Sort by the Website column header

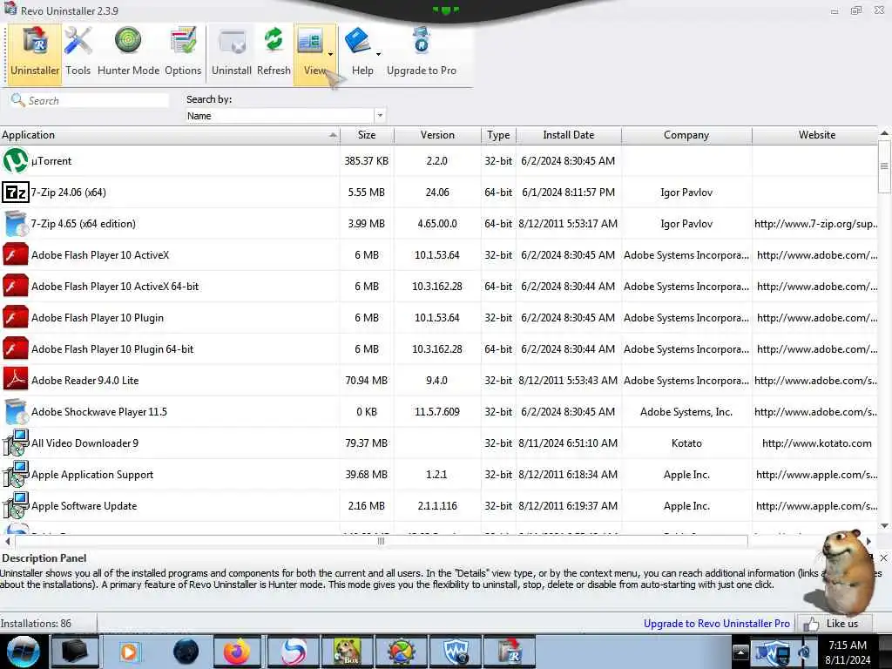tap(816, 135)
